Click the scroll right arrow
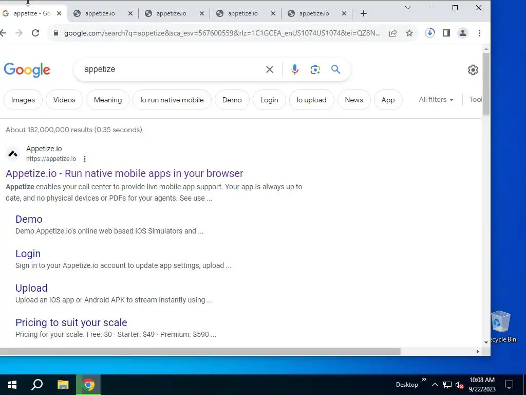 pyautogui.click(x=477, y=352)
